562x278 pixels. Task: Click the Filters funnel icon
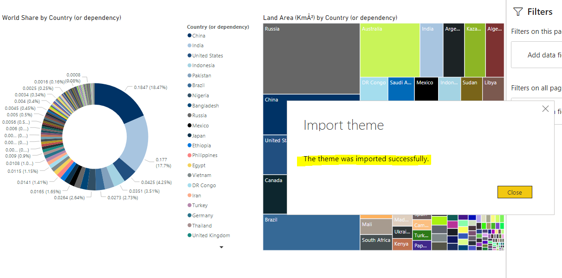518,12
